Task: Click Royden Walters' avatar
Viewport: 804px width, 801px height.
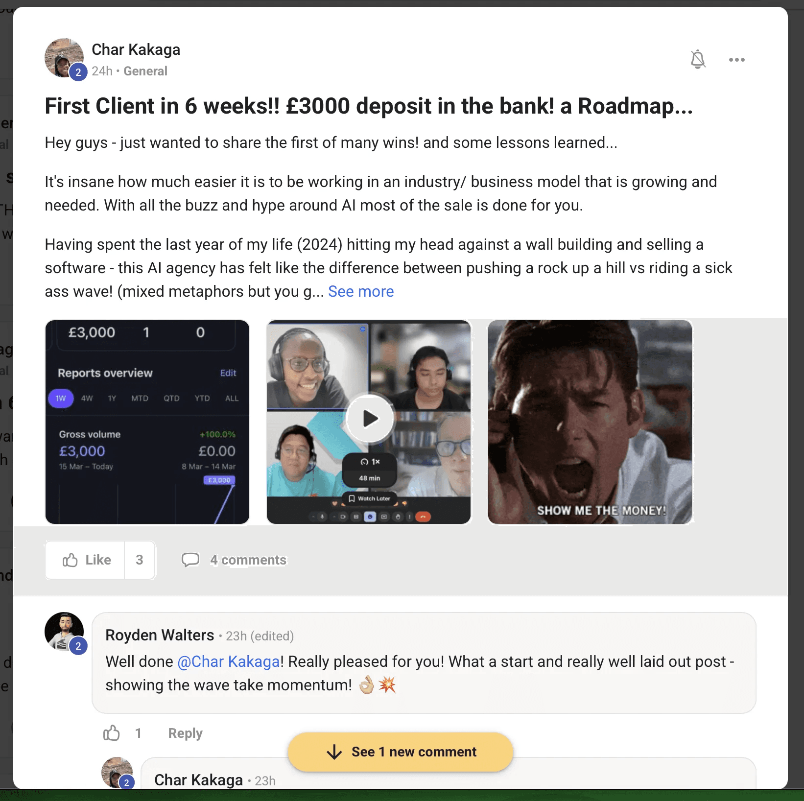Action: 64,632
